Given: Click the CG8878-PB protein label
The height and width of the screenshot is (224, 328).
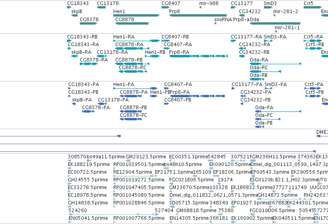Looking at the screenshot, I should click(133, 108).
